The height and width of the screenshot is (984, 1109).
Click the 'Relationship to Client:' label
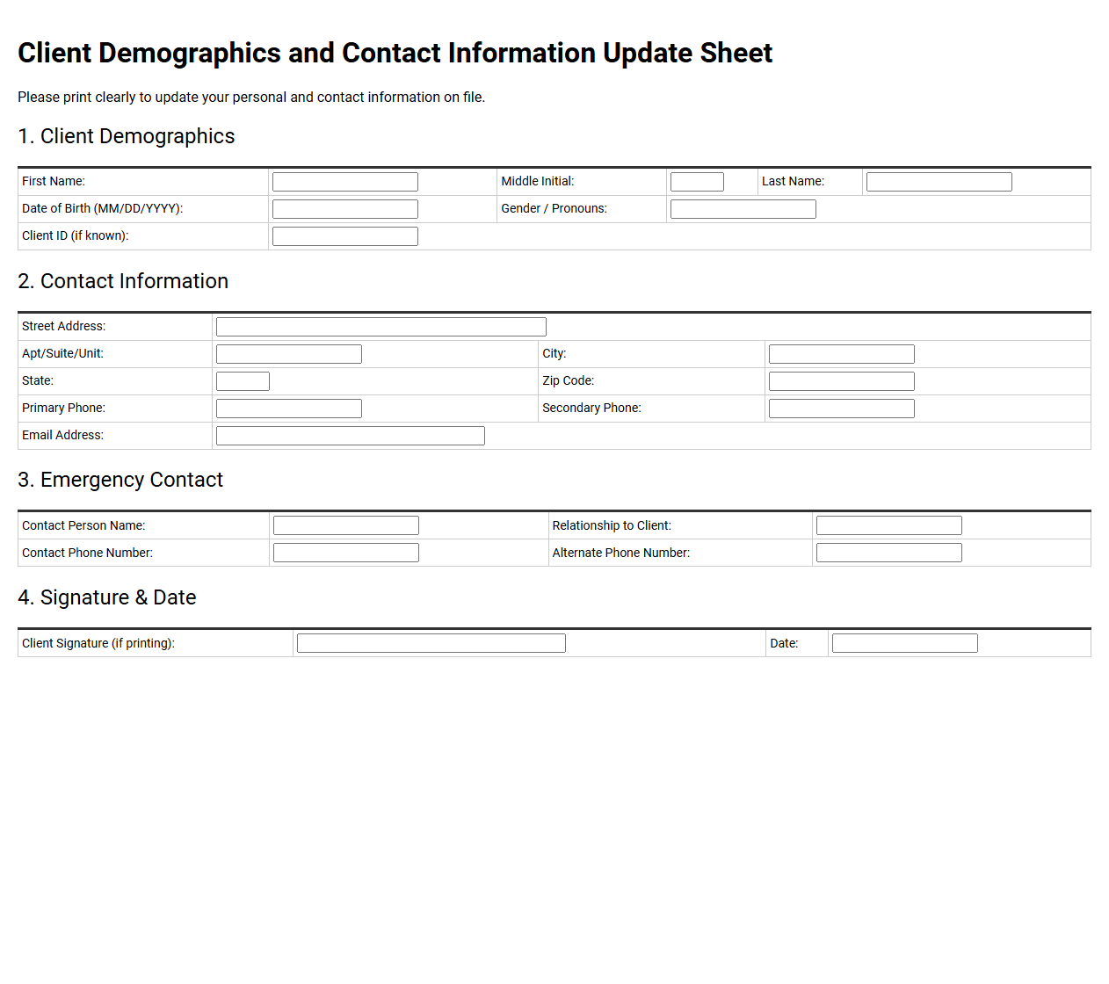click(x=612, y=525)
